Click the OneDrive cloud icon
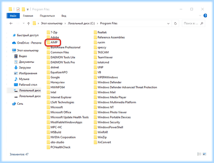214x163 pixels. point(14,43)
